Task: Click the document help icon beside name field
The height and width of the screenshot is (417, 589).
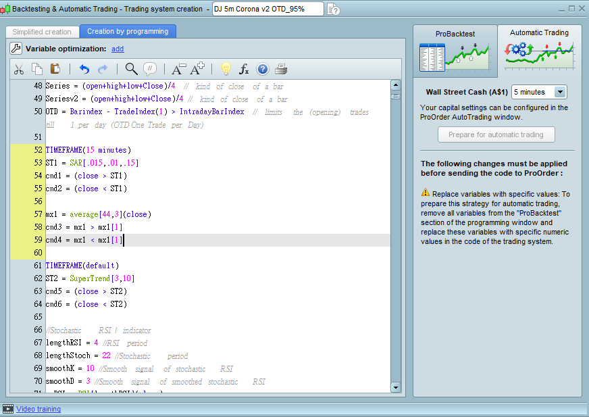Action: pos(333,9)
